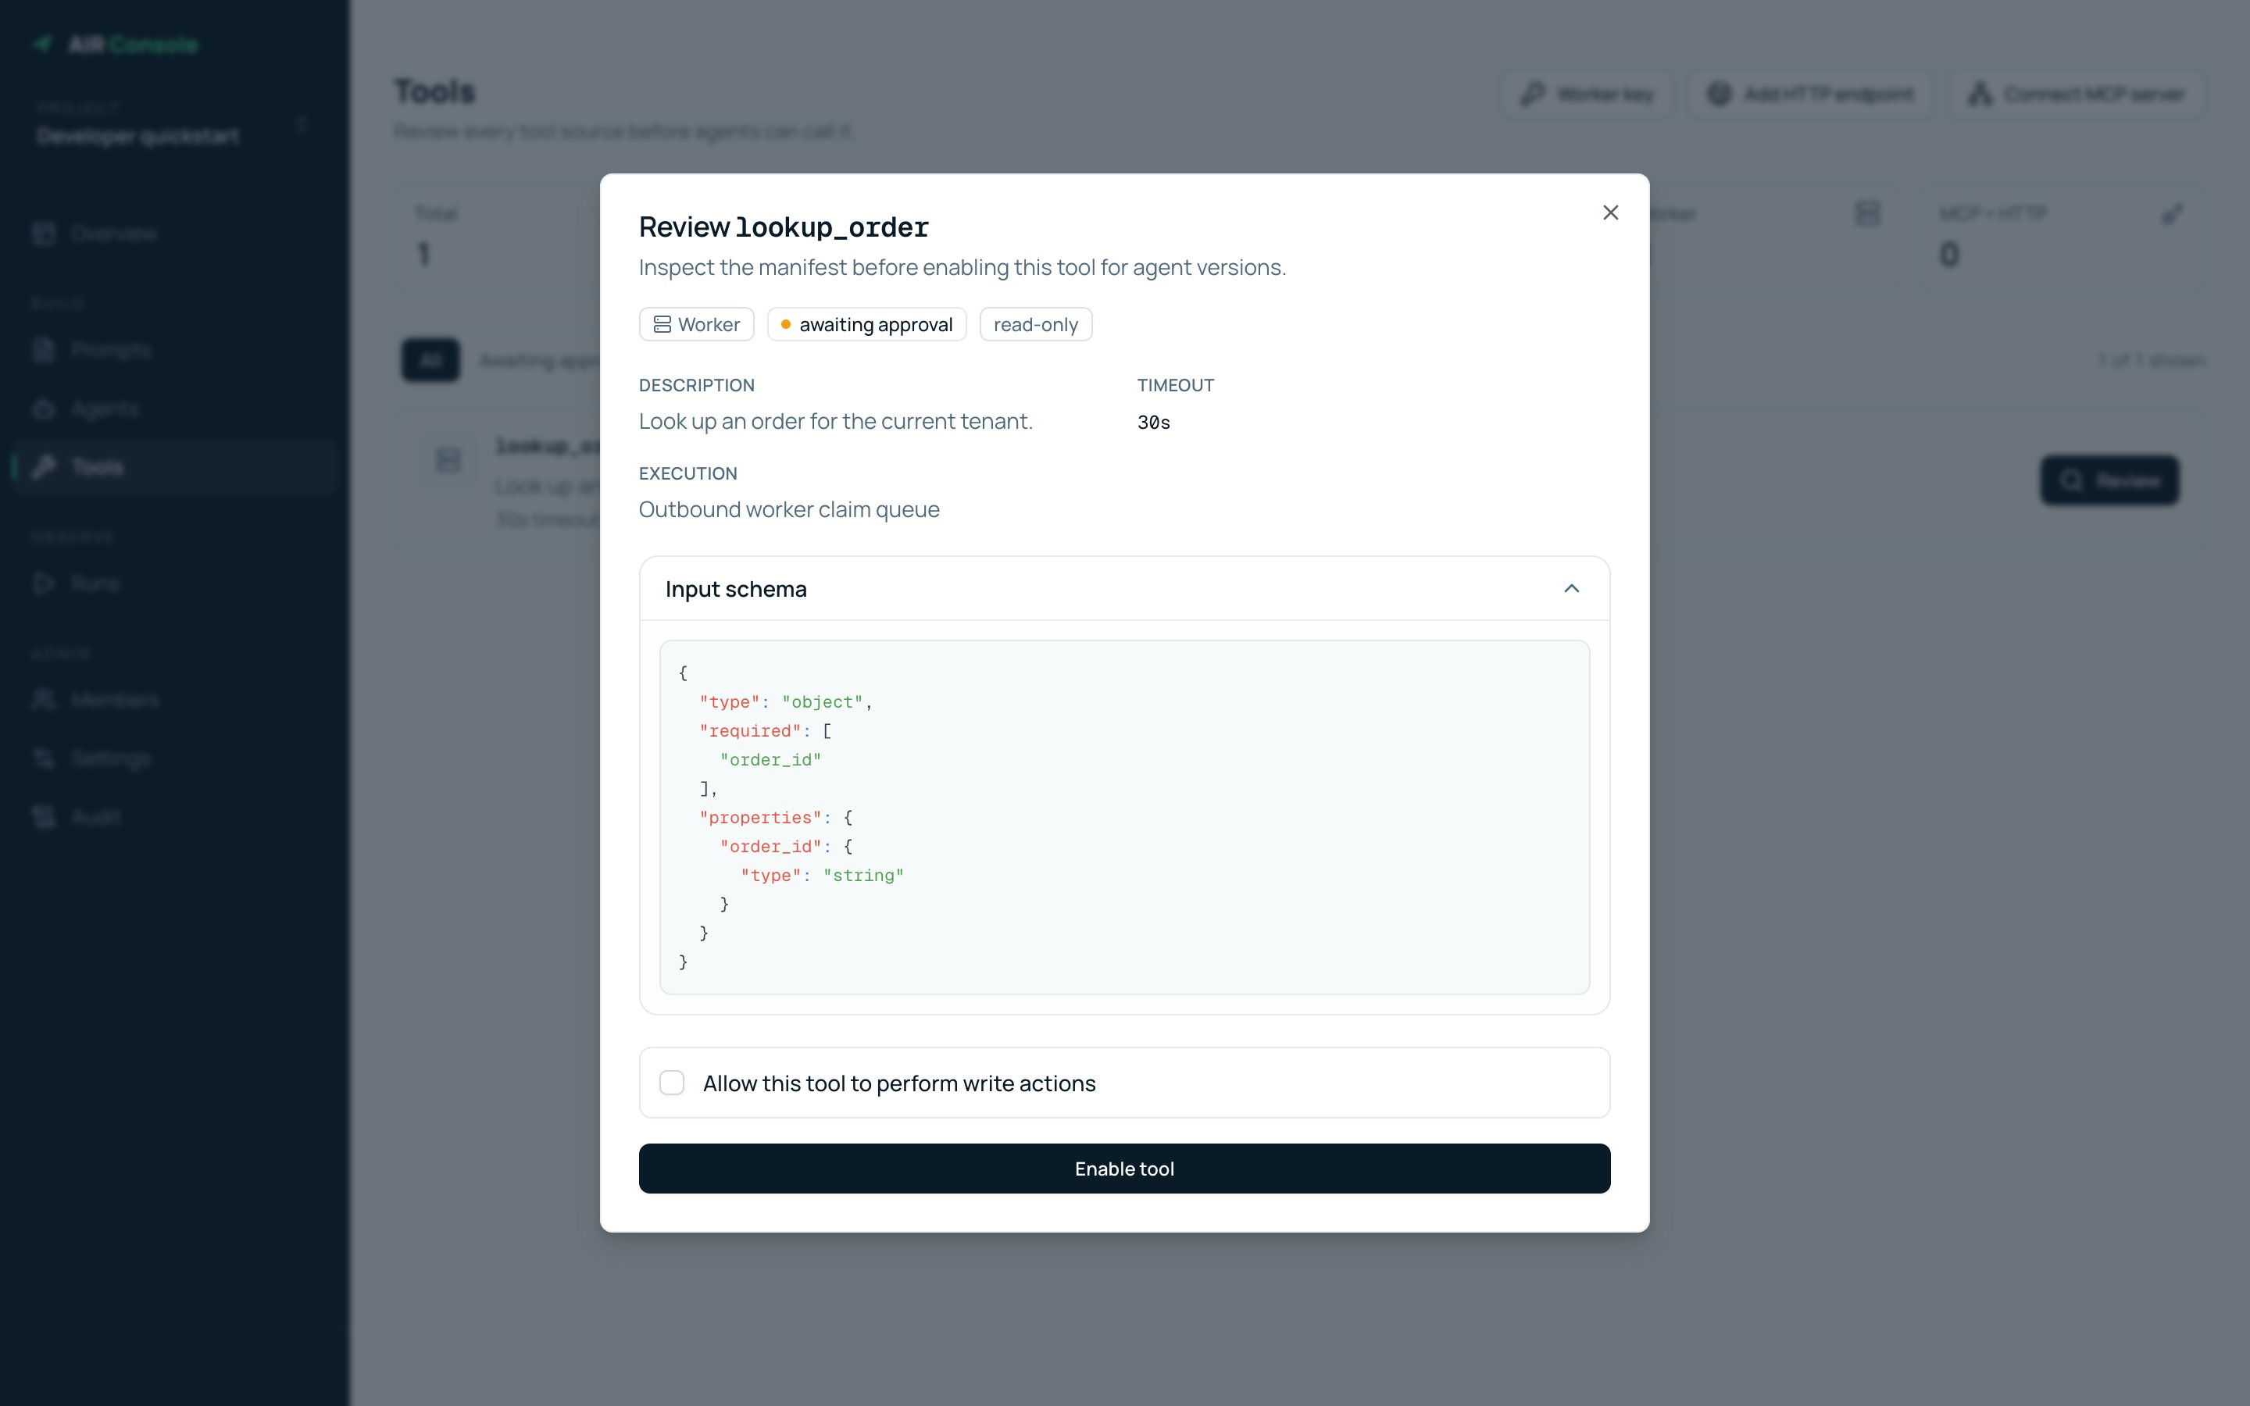Click the Enable tool button

pos(1124,1168)
